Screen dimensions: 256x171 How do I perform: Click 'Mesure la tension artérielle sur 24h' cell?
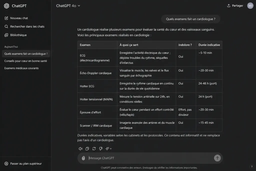[146, 99]
